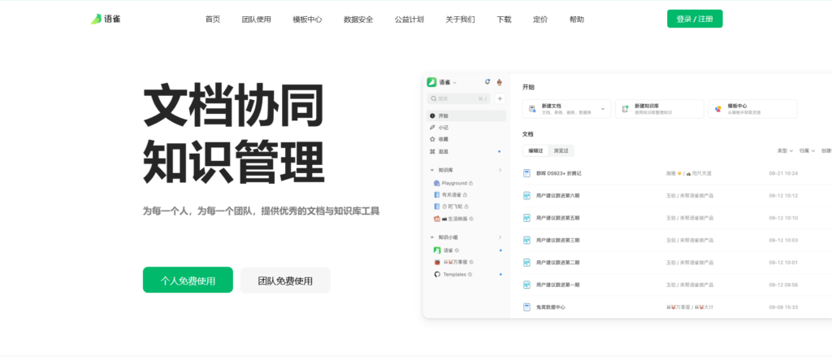This screenshot has width=832, height=357.
Task: Click the 新建文档 card
Action: coord(566,109)
